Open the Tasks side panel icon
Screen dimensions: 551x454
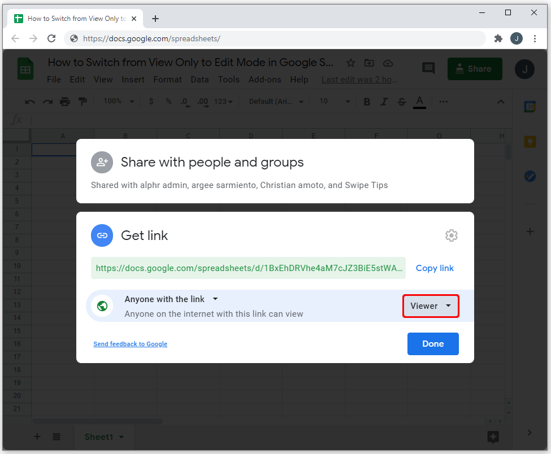(x=530, y=176)
